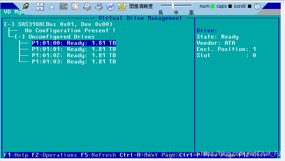Select drive P1:01:02
This screenshot has height=161, width=285.
tap(74, 55)
